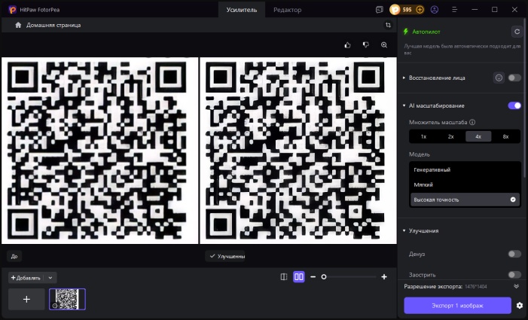This screenshot has height=320, width=528.
Task: Click the Export 1 image button
Action: click(457, 306)
